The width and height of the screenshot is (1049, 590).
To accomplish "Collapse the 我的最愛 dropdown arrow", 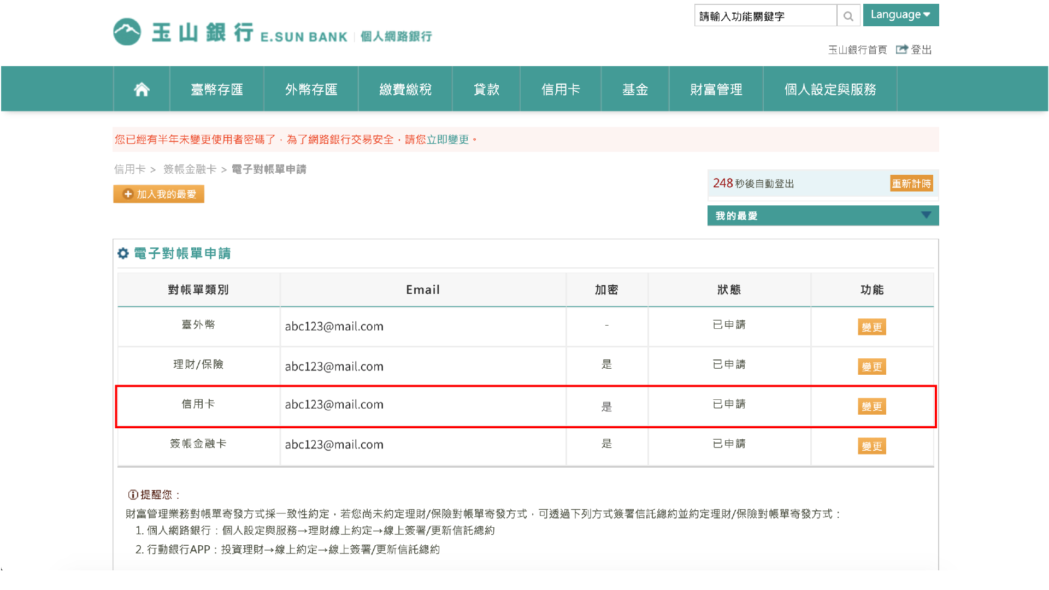I will pos(926,215).
